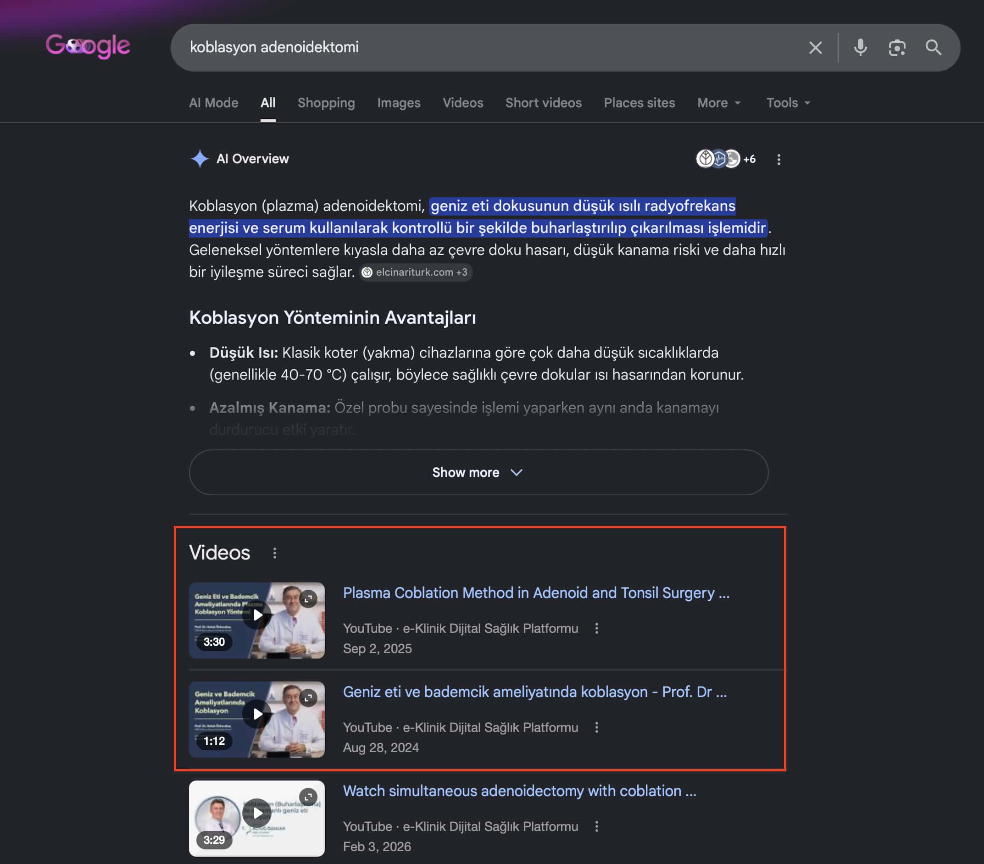Image resolution: width=984 pixels, height=864 pixels.
Task: Open options for Aug 28, 2024 video
Action: click(596, 727)
